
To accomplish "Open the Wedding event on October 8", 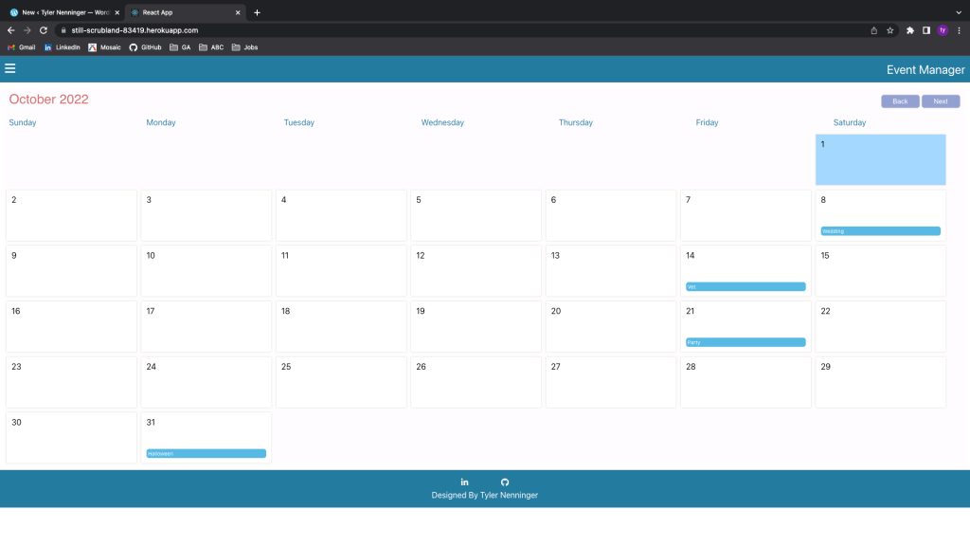I will click(x=880, y=231).
